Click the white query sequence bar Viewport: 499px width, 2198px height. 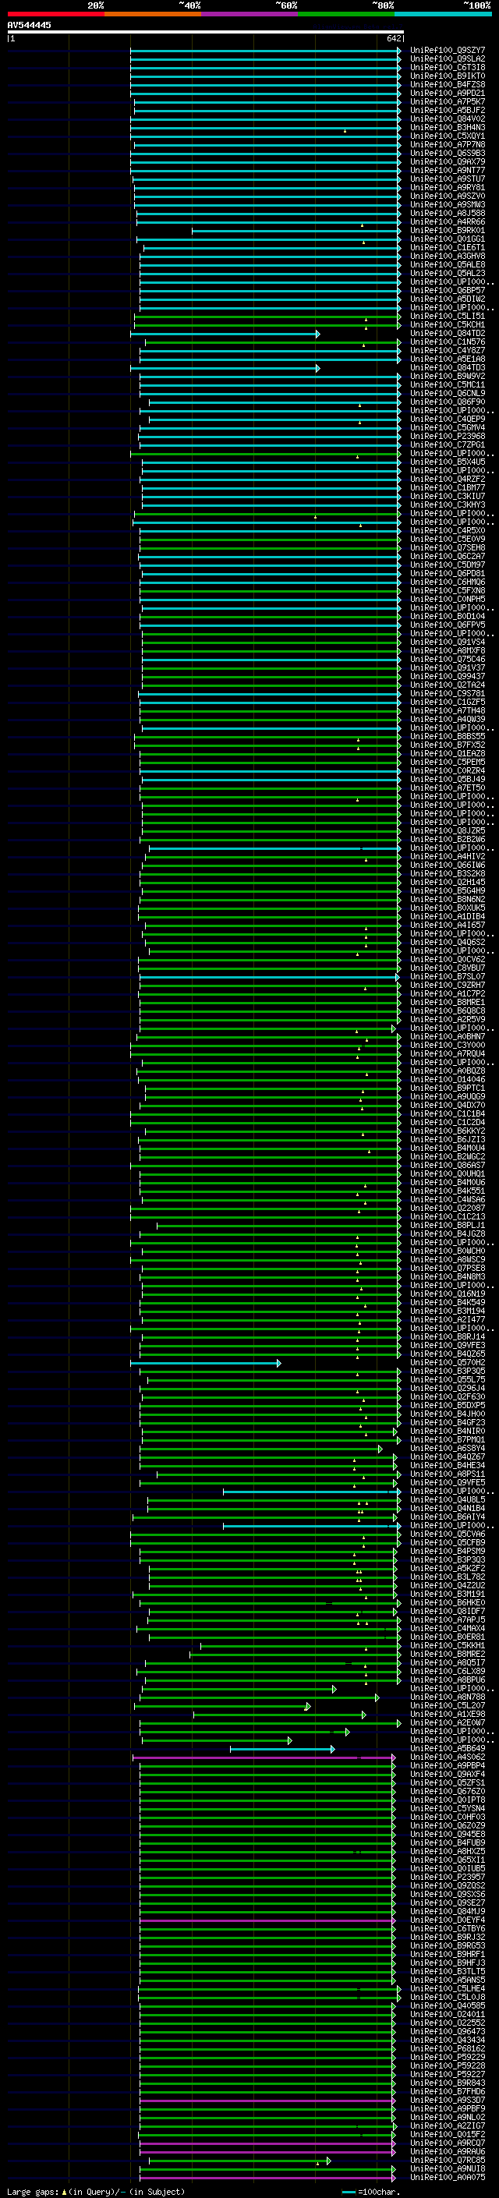206,31
